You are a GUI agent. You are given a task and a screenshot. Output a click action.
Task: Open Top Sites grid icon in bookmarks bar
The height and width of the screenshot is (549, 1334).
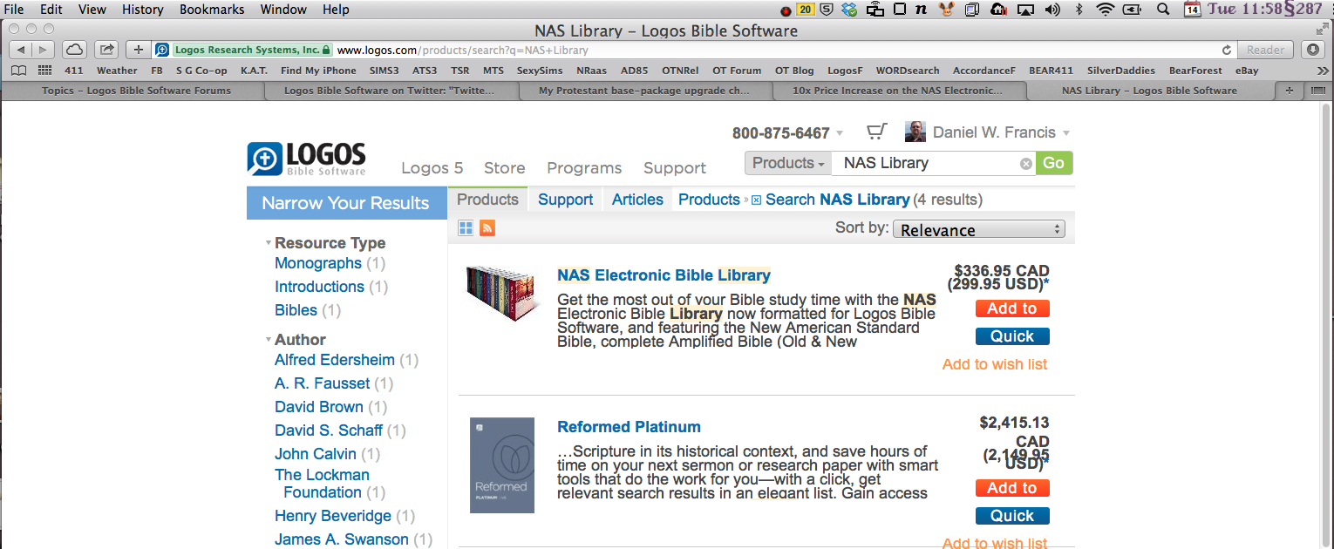click(x=44, y=71)
